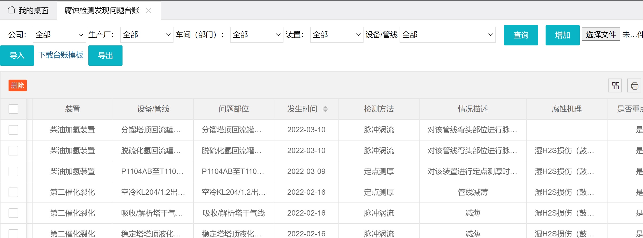Close the 腐蚀检测发现问题台账 tab

148,10
